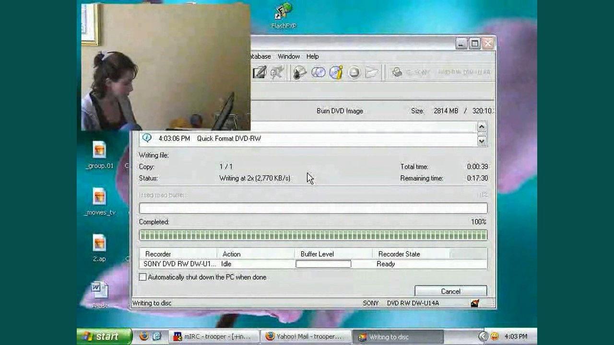Click the Nero burn status icon in status bar
The image size is (614, 345).
pyautogui.click(x=474, y=303)
